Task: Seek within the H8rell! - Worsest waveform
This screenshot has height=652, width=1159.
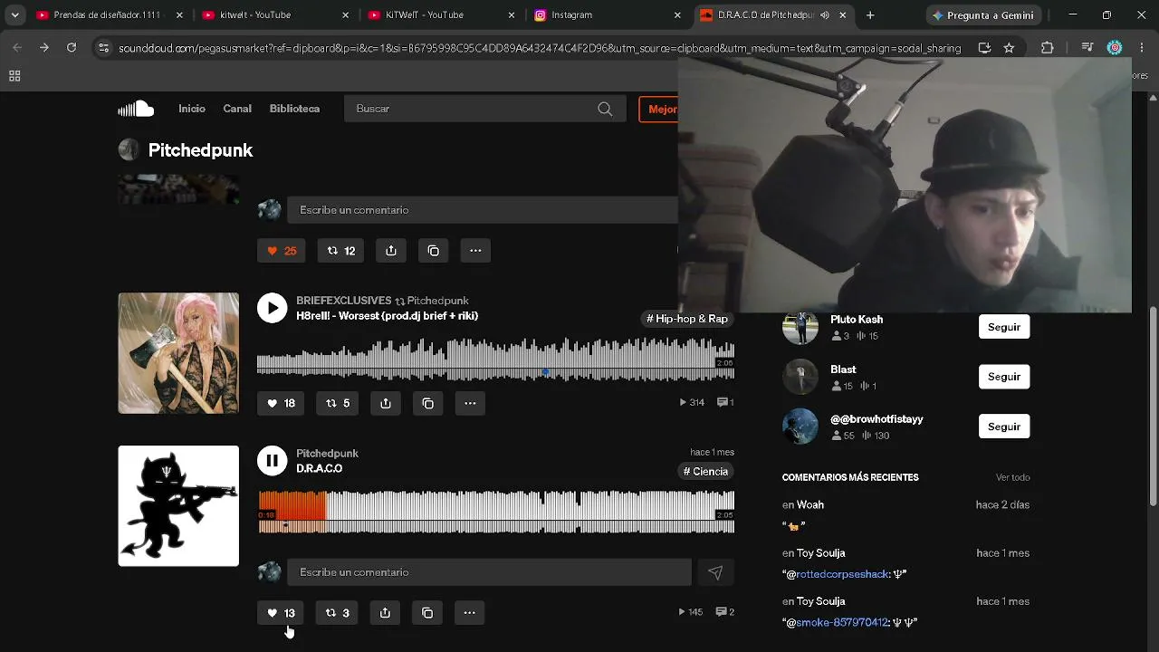Action: tap(496, 360)
